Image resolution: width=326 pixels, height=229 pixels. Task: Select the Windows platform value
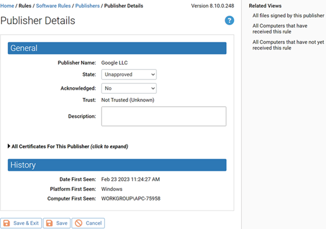tap(112, 189)
